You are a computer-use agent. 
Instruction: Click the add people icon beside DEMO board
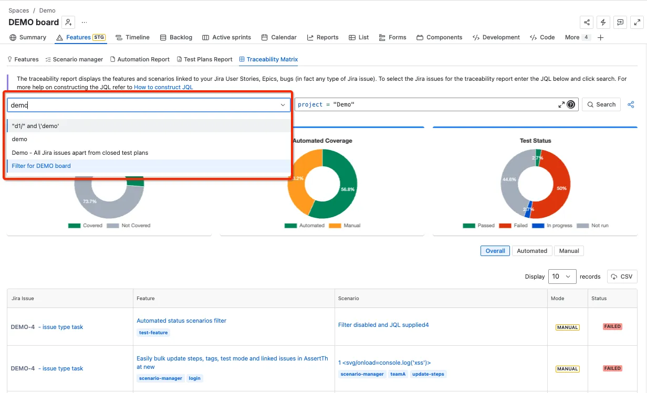pyautogui.click(x=68, y=22)
